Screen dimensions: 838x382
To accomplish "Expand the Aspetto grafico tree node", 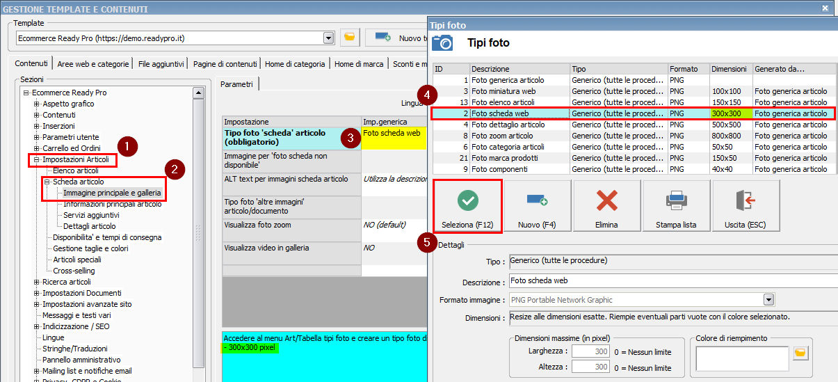I will point(37,104).
